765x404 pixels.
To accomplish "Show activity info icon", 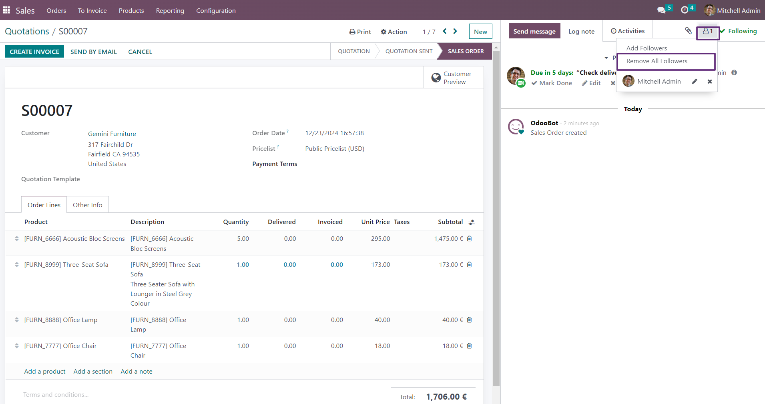I will pos(734,72).
